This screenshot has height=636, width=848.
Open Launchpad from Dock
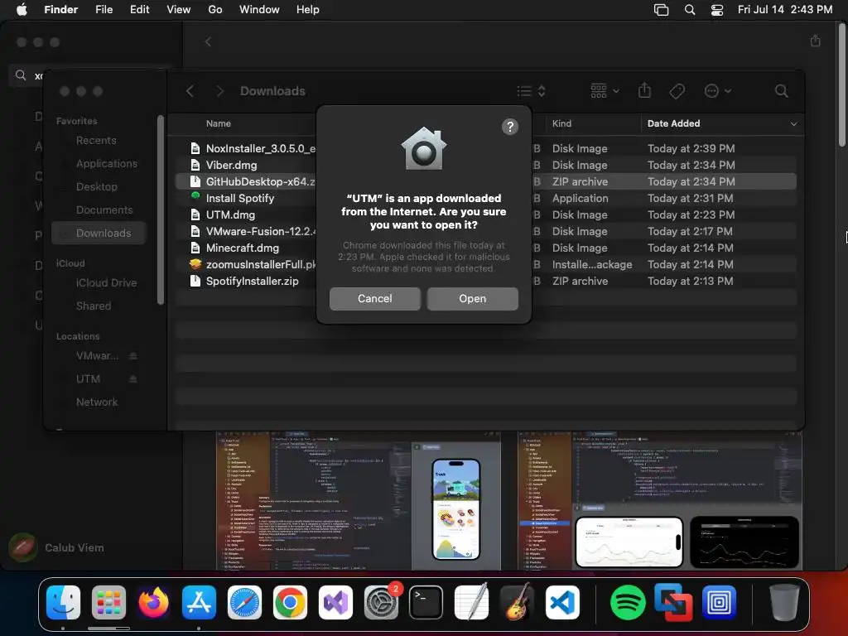point(108,603)
